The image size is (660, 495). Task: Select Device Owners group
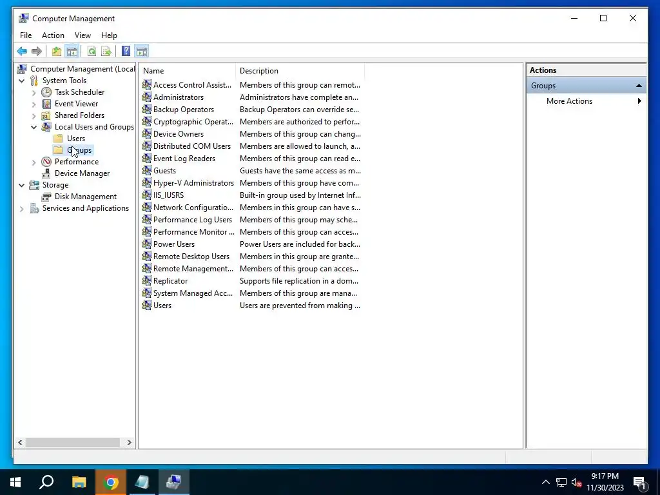tap(179, 134)
